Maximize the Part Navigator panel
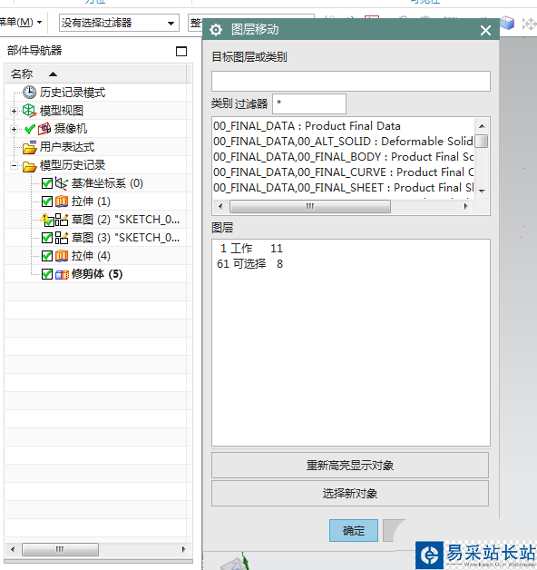 181,51
